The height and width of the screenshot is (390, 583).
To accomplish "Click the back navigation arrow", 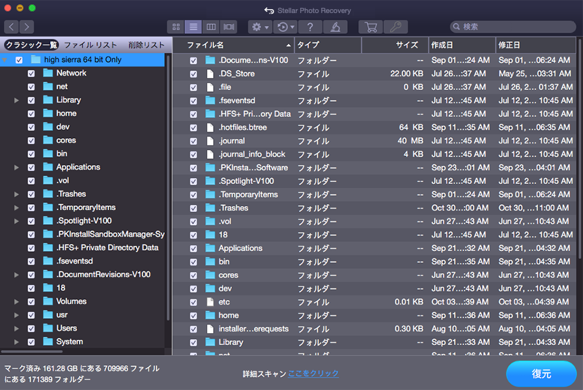I will tap(12, 27).
